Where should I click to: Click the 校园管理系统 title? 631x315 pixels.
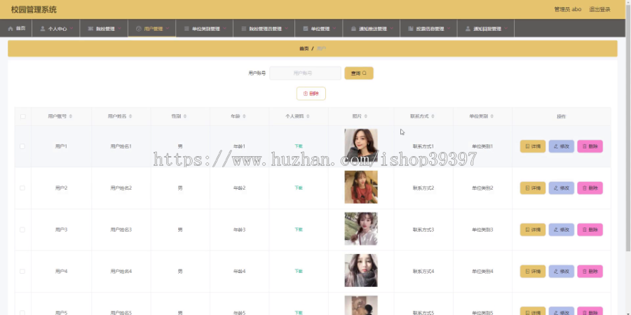coord(34,10)
